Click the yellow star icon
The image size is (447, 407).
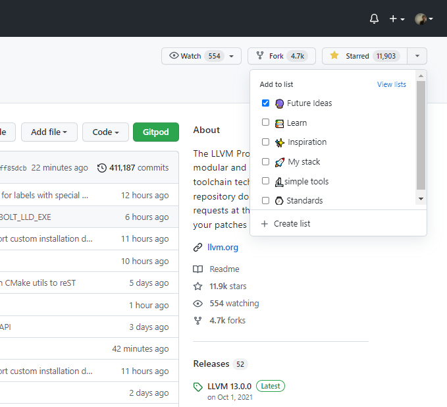coord(334,55)
